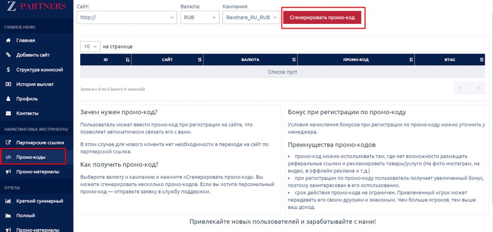Click the ГЛАВНОЕ МЕНЮ section label
Image resolution: width=493 pixels, height=232 pixels.
[20, 27]
